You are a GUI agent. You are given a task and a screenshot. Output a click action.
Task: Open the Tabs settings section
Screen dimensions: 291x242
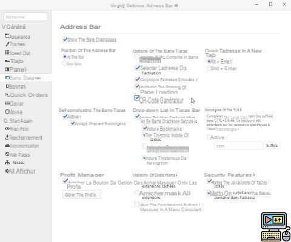(14, 61)
